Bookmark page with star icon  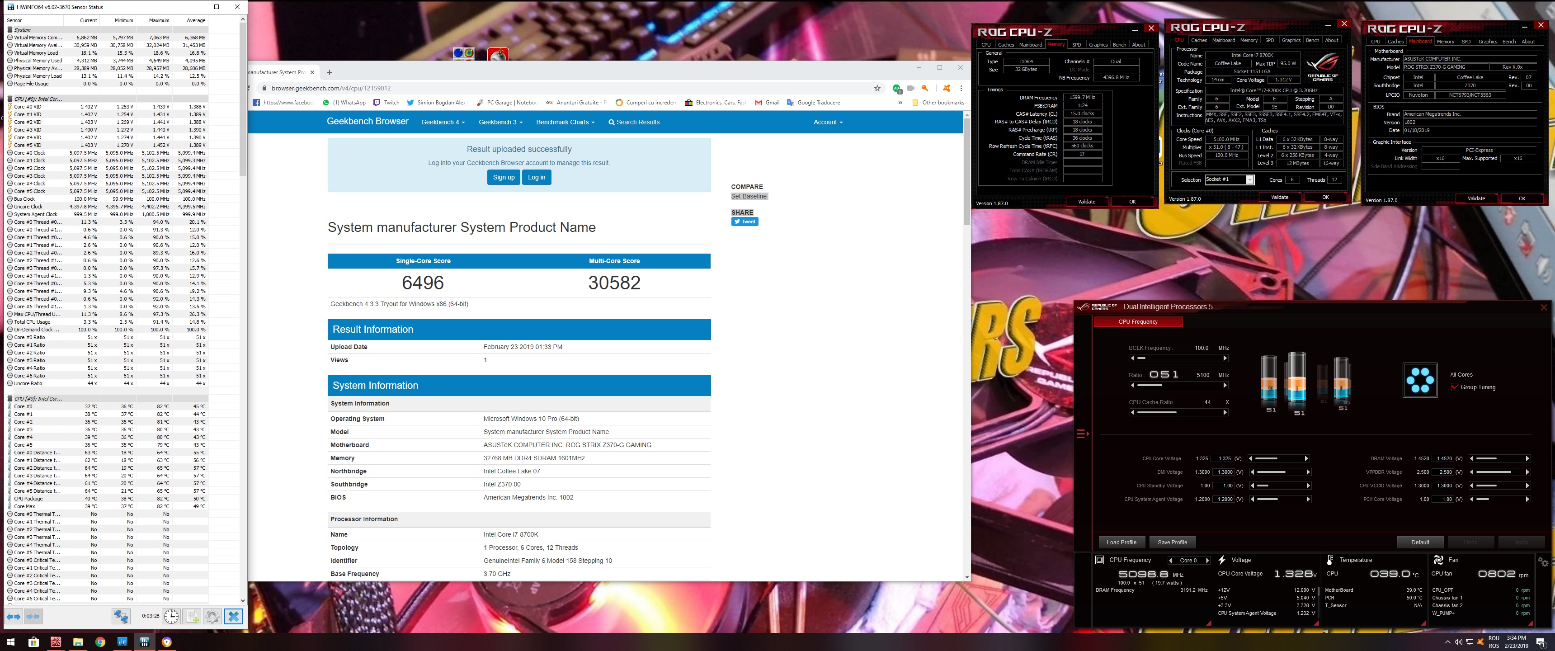877,88
